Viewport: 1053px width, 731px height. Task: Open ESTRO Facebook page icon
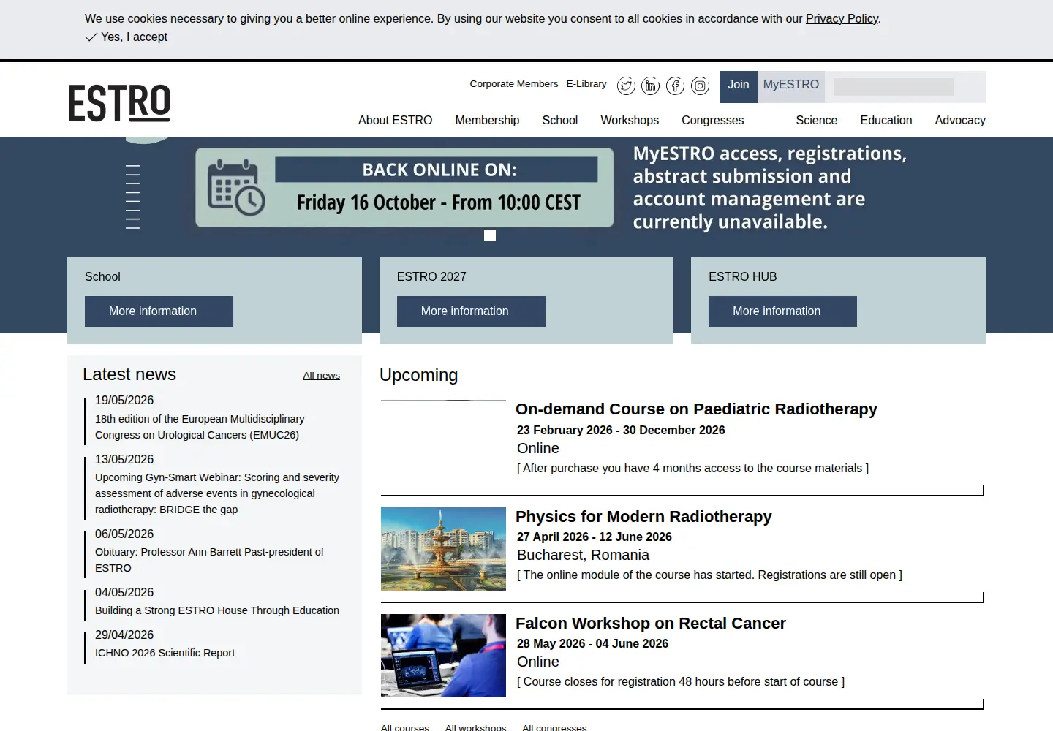click(676, 86)
